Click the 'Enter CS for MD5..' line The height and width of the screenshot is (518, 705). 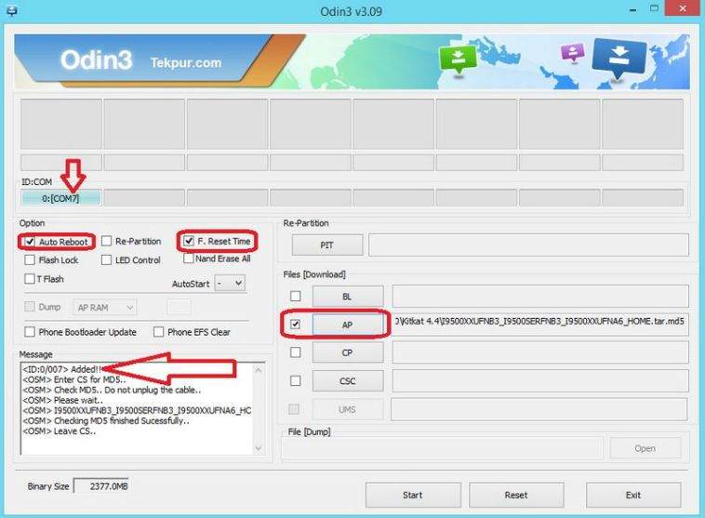tap(74, 379)
